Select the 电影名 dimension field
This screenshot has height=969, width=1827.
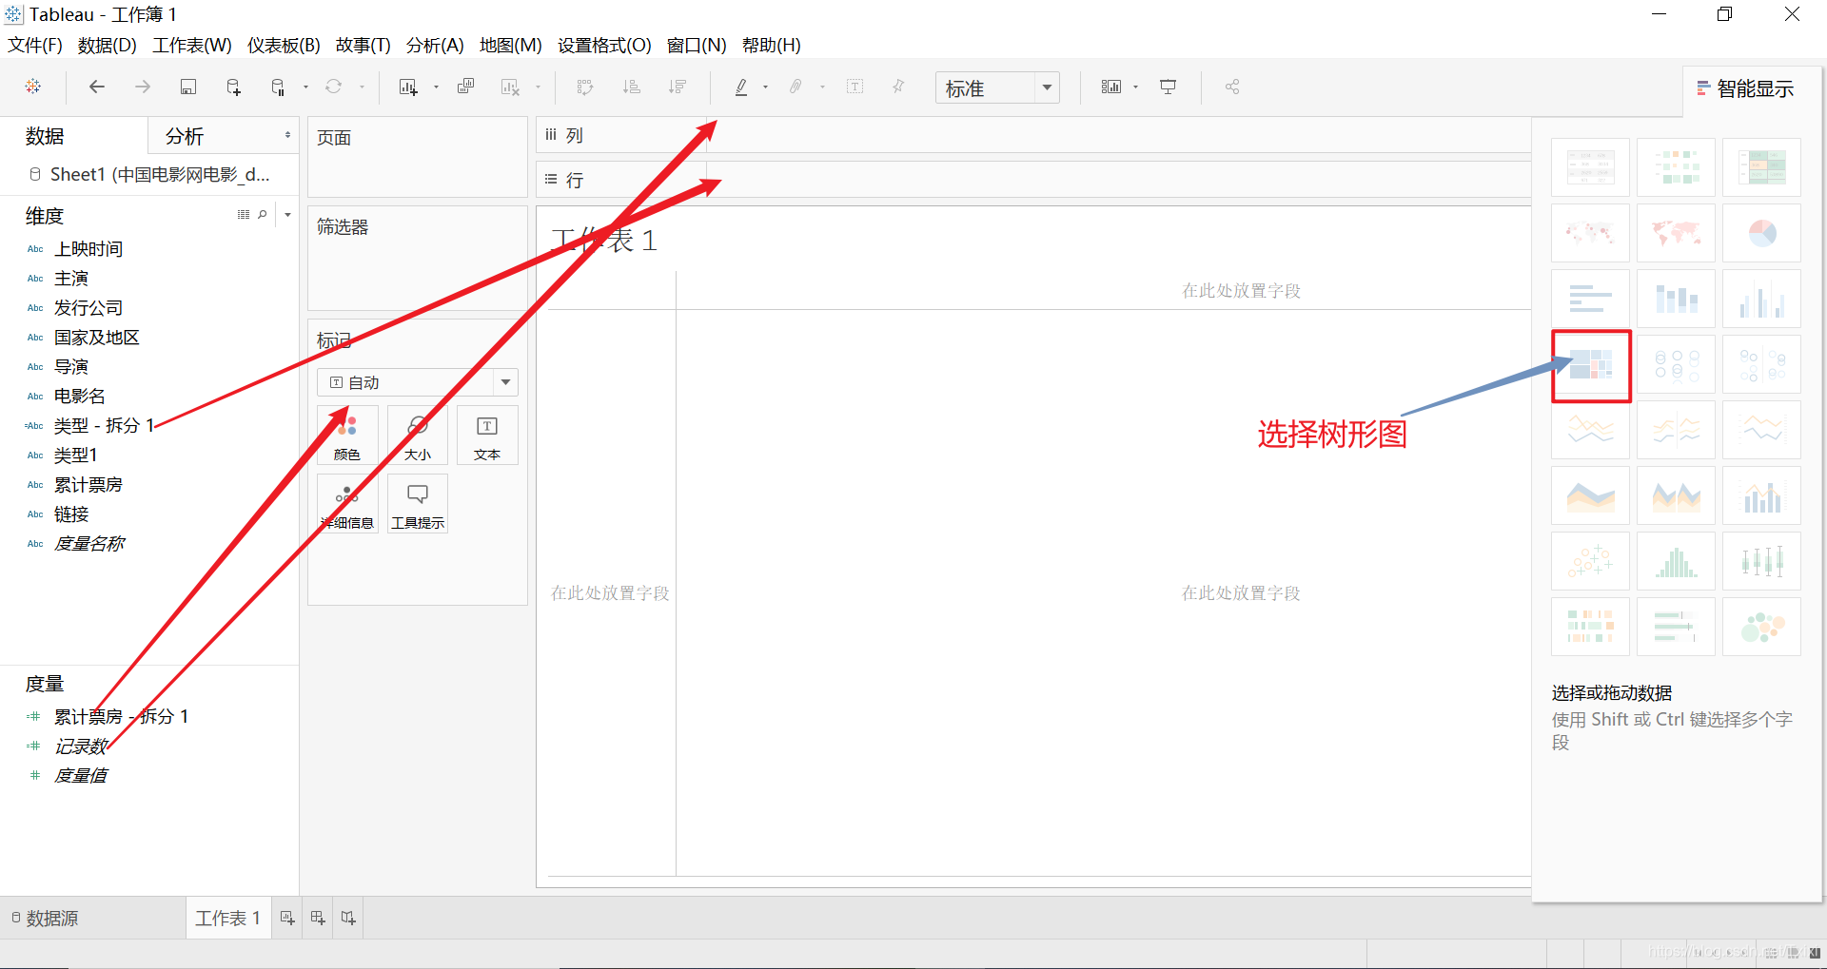[80, 397]
